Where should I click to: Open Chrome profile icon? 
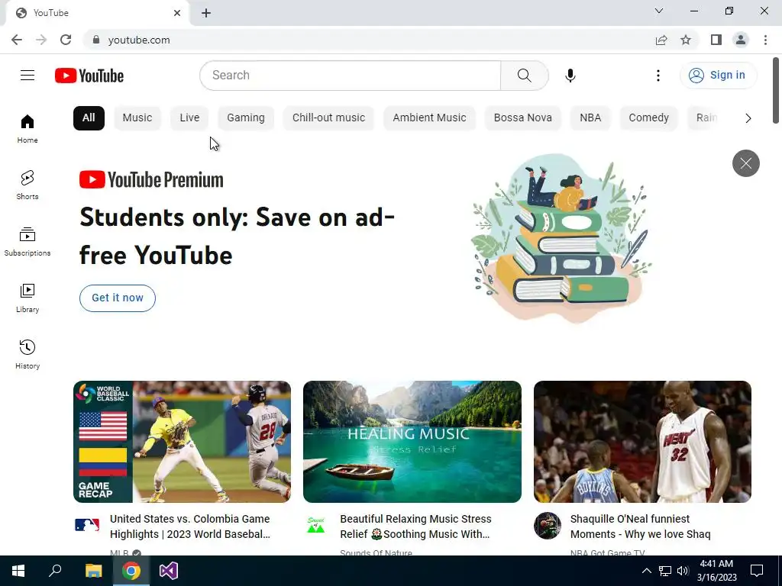(741, 40)
